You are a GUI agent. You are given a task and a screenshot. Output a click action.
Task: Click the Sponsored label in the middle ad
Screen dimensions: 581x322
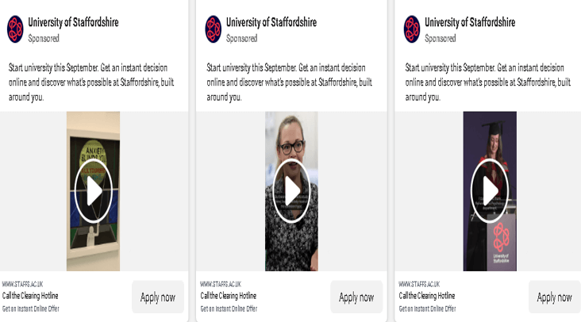click(x=241, y=38)
